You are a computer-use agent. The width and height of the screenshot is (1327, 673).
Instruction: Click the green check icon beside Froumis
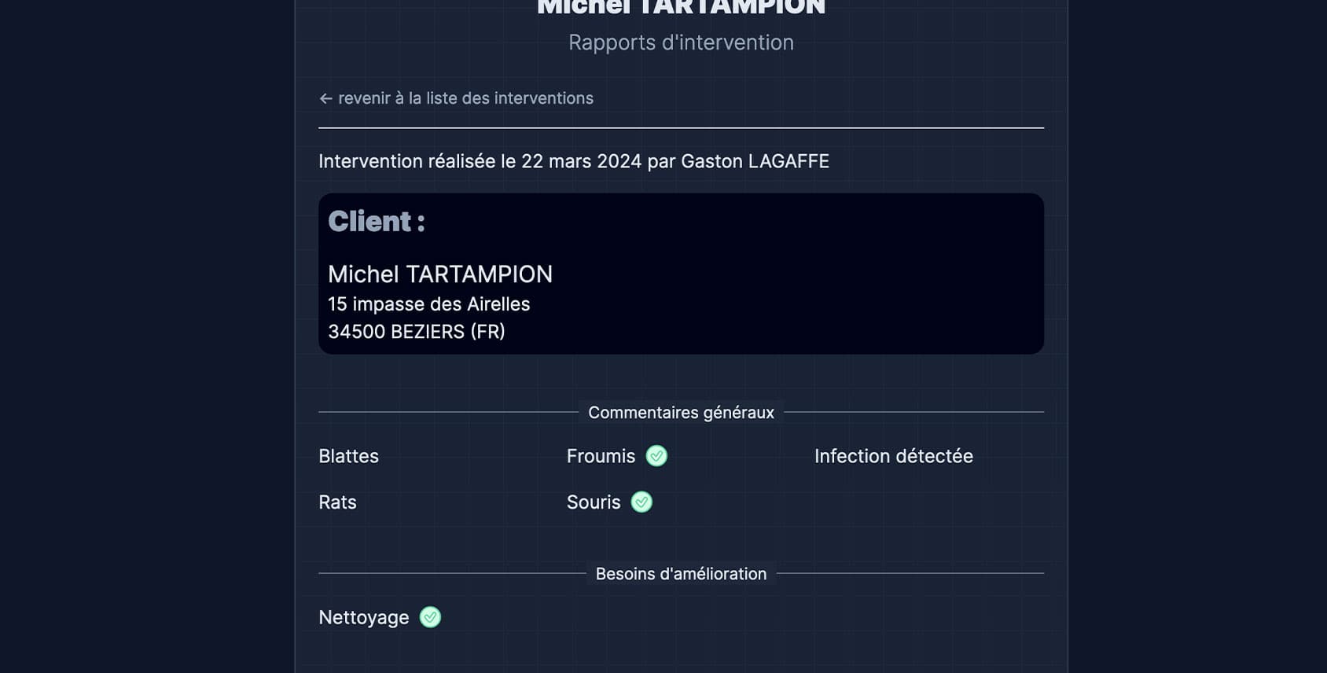coord(656,456)
